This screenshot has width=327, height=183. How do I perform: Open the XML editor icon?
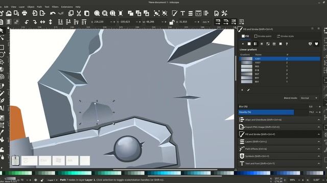click(x=198, y=13)
